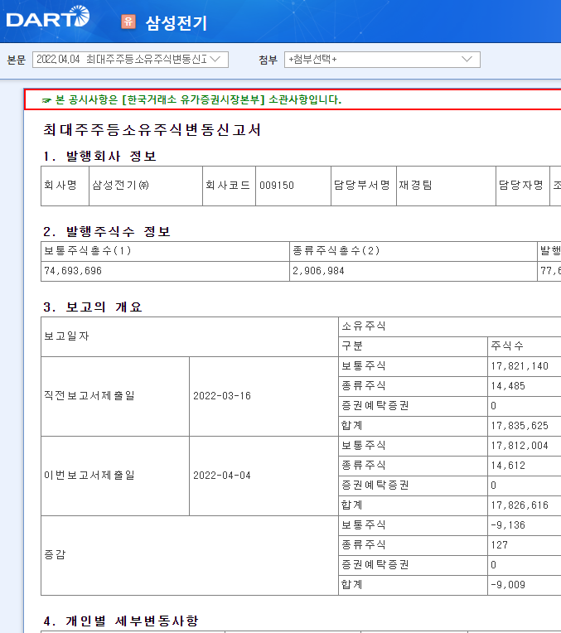Click class shares total 2,906,984
This screenshot has width=561, height=633.
click(x=413, y=271)
